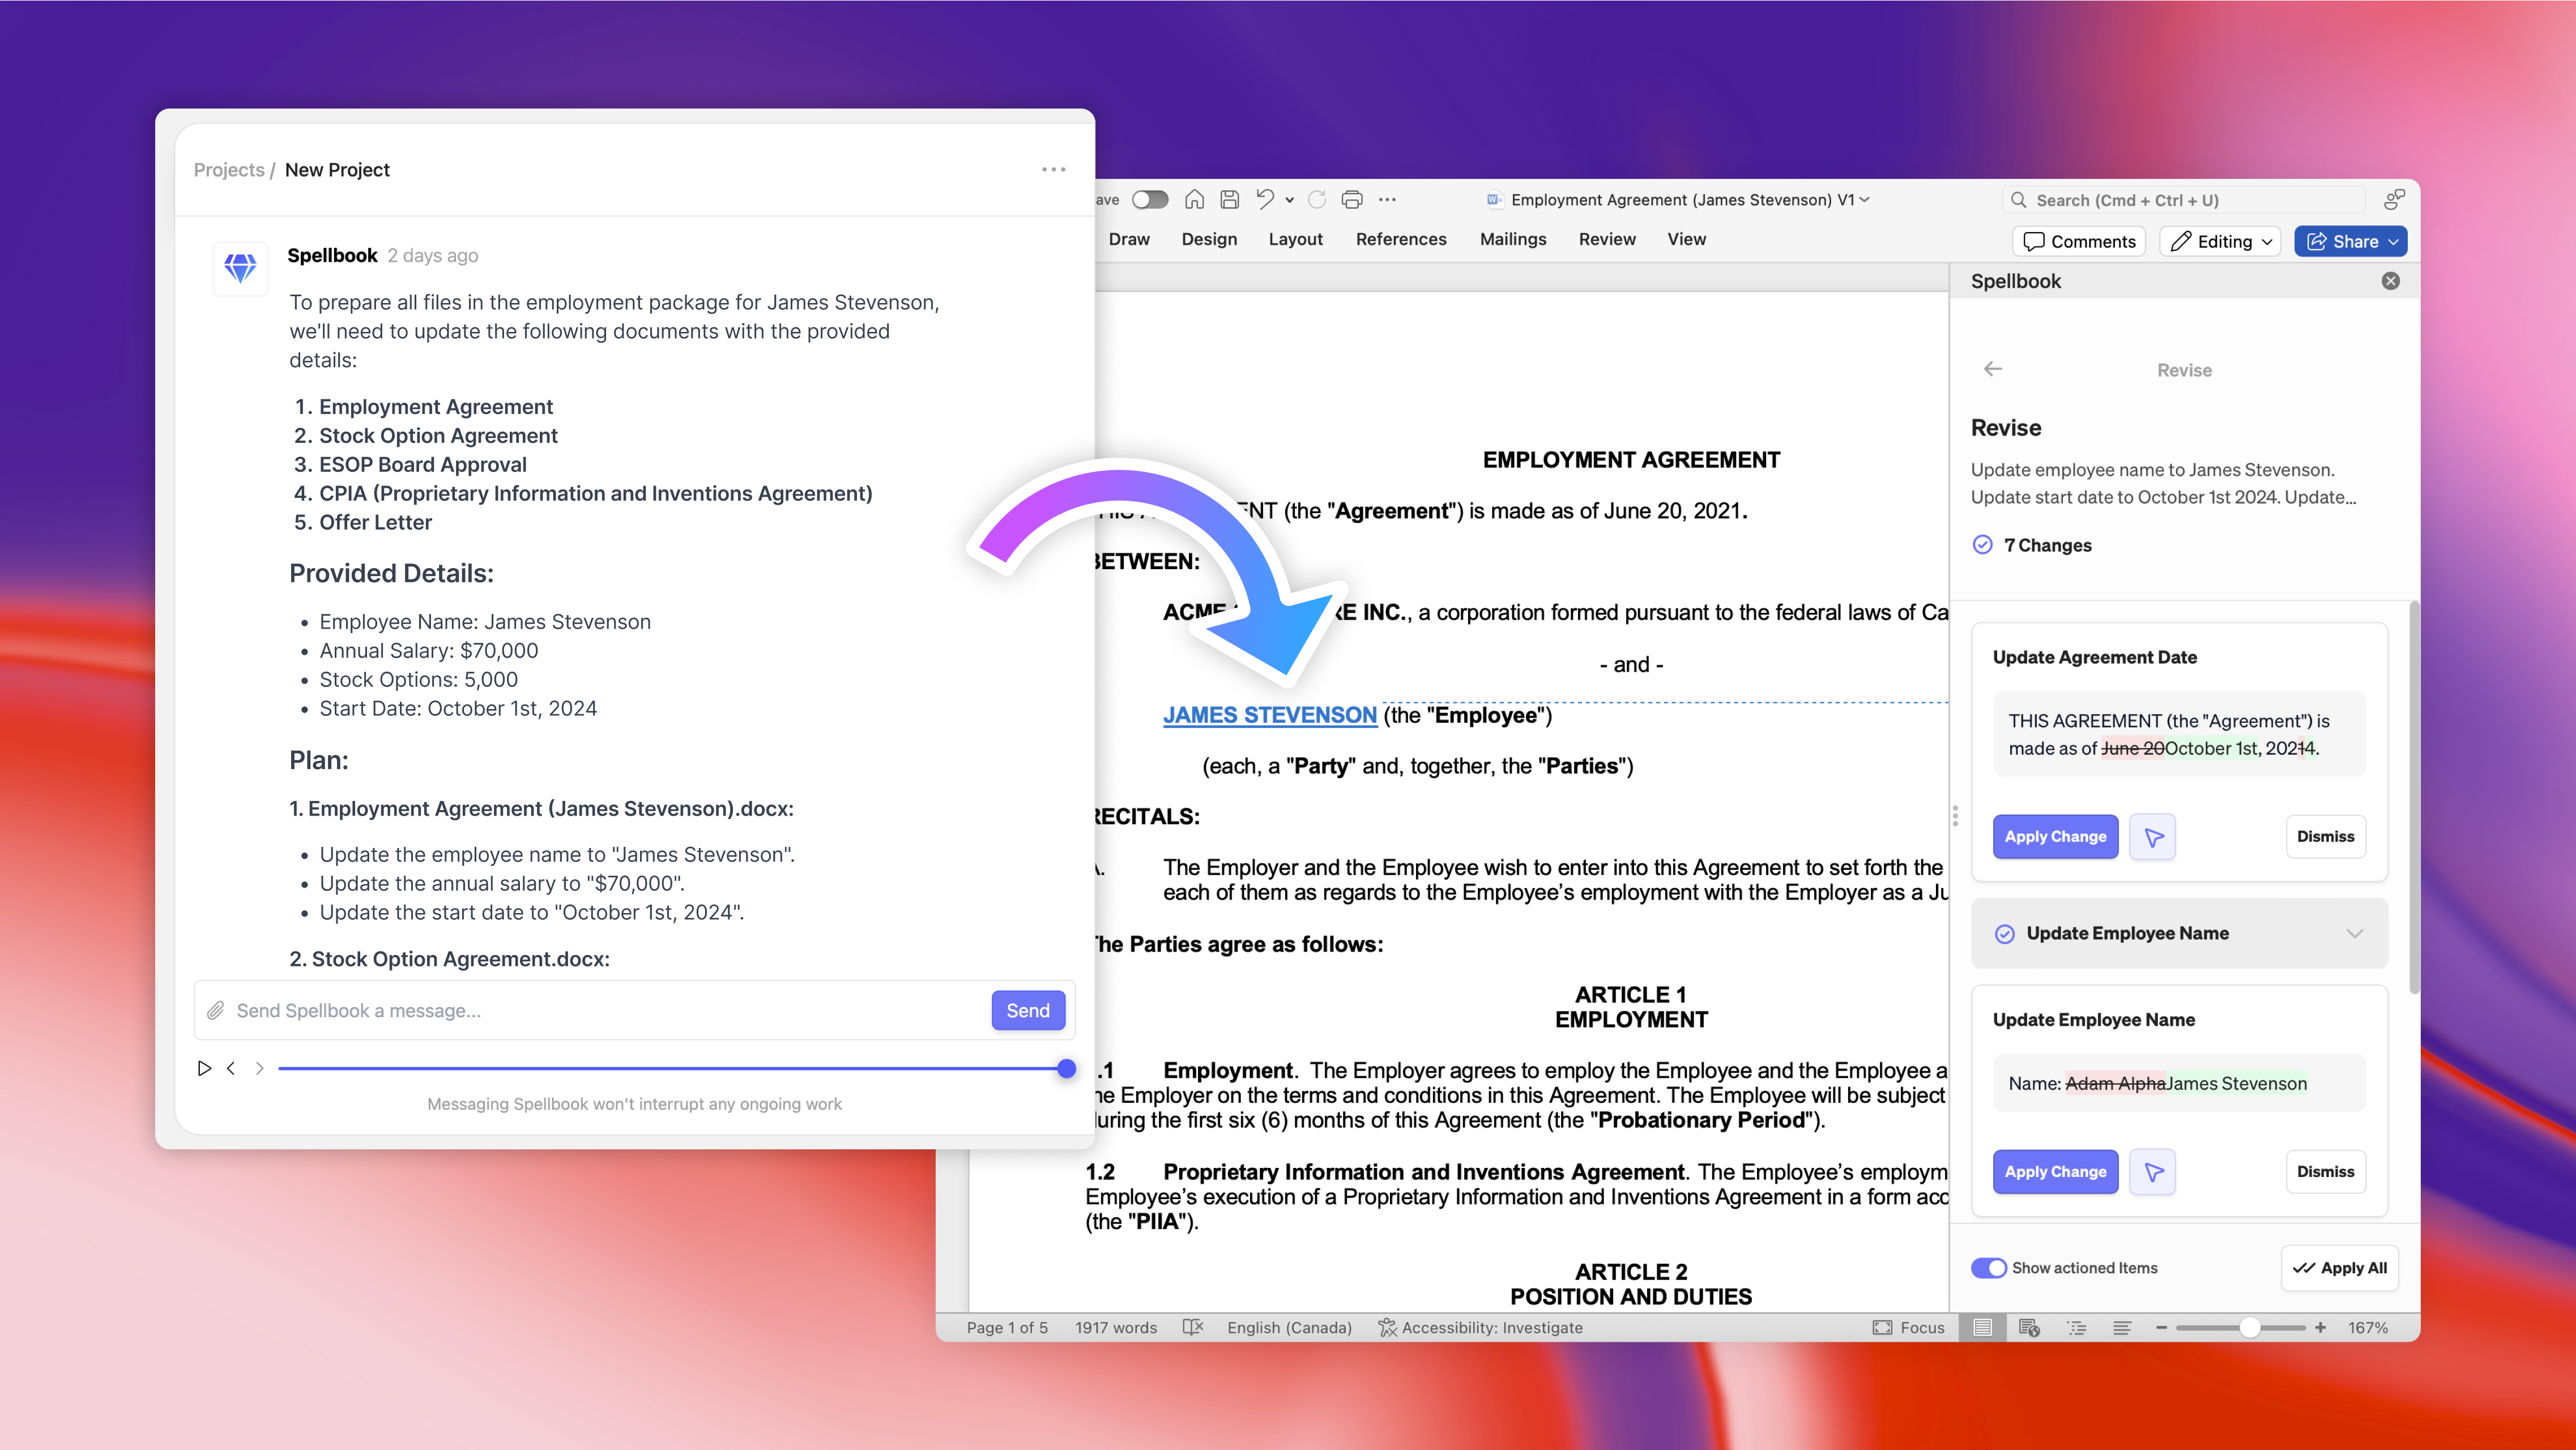
Task: Click the Save icon in title bar
Action: click(1229, 200)
